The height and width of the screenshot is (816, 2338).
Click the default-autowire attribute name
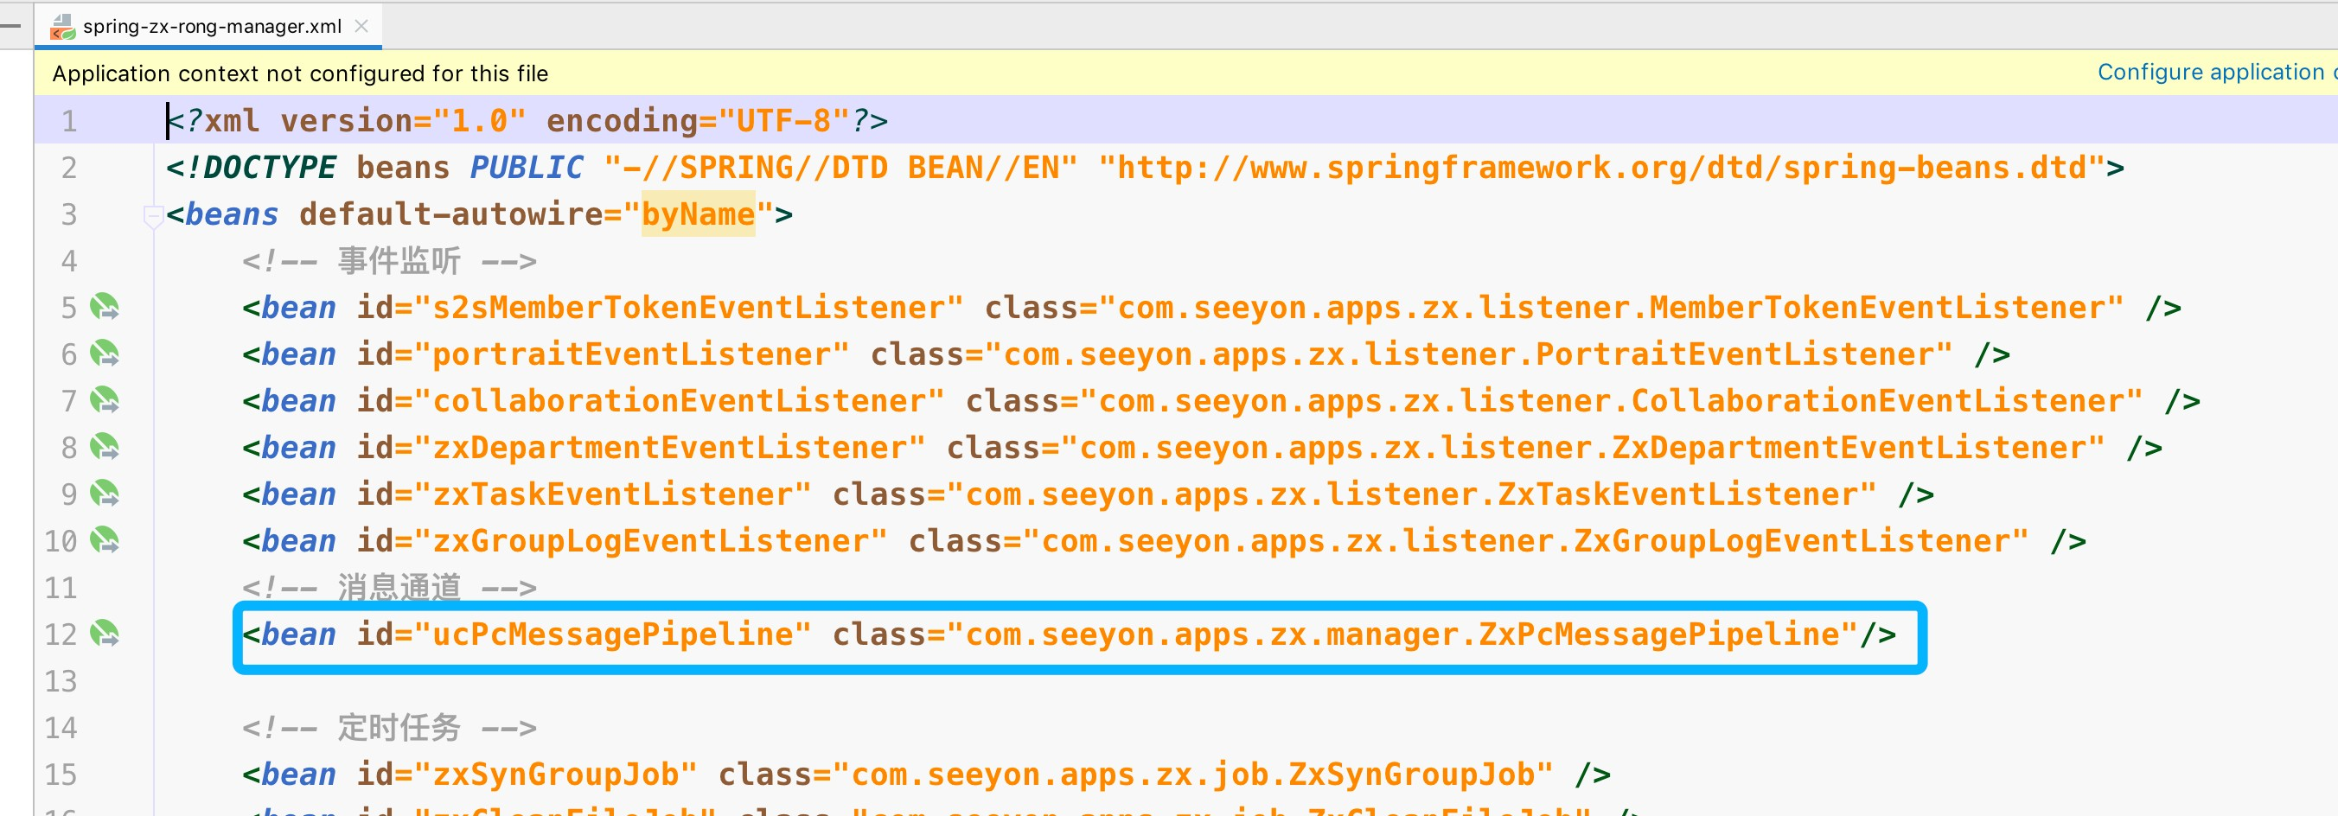point(450,214)
